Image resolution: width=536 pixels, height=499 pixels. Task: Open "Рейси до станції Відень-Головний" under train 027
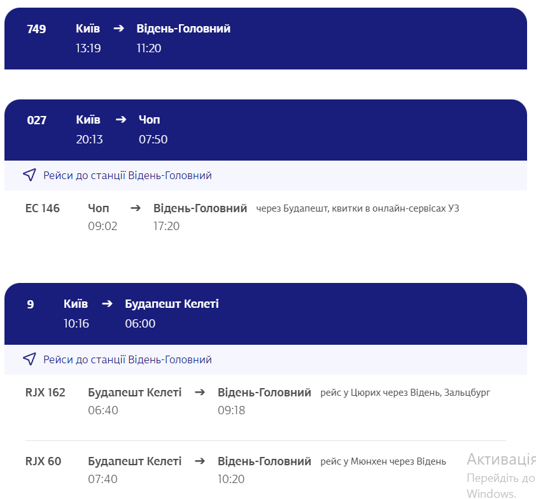(x=127, y=175)
